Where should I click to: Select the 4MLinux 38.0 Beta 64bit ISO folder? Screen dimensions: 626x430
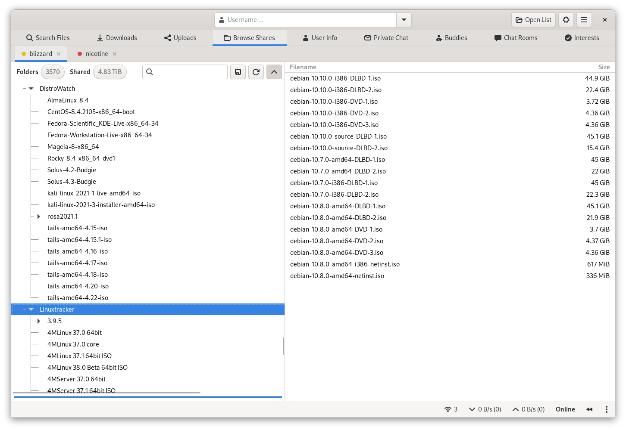point(88,368)
